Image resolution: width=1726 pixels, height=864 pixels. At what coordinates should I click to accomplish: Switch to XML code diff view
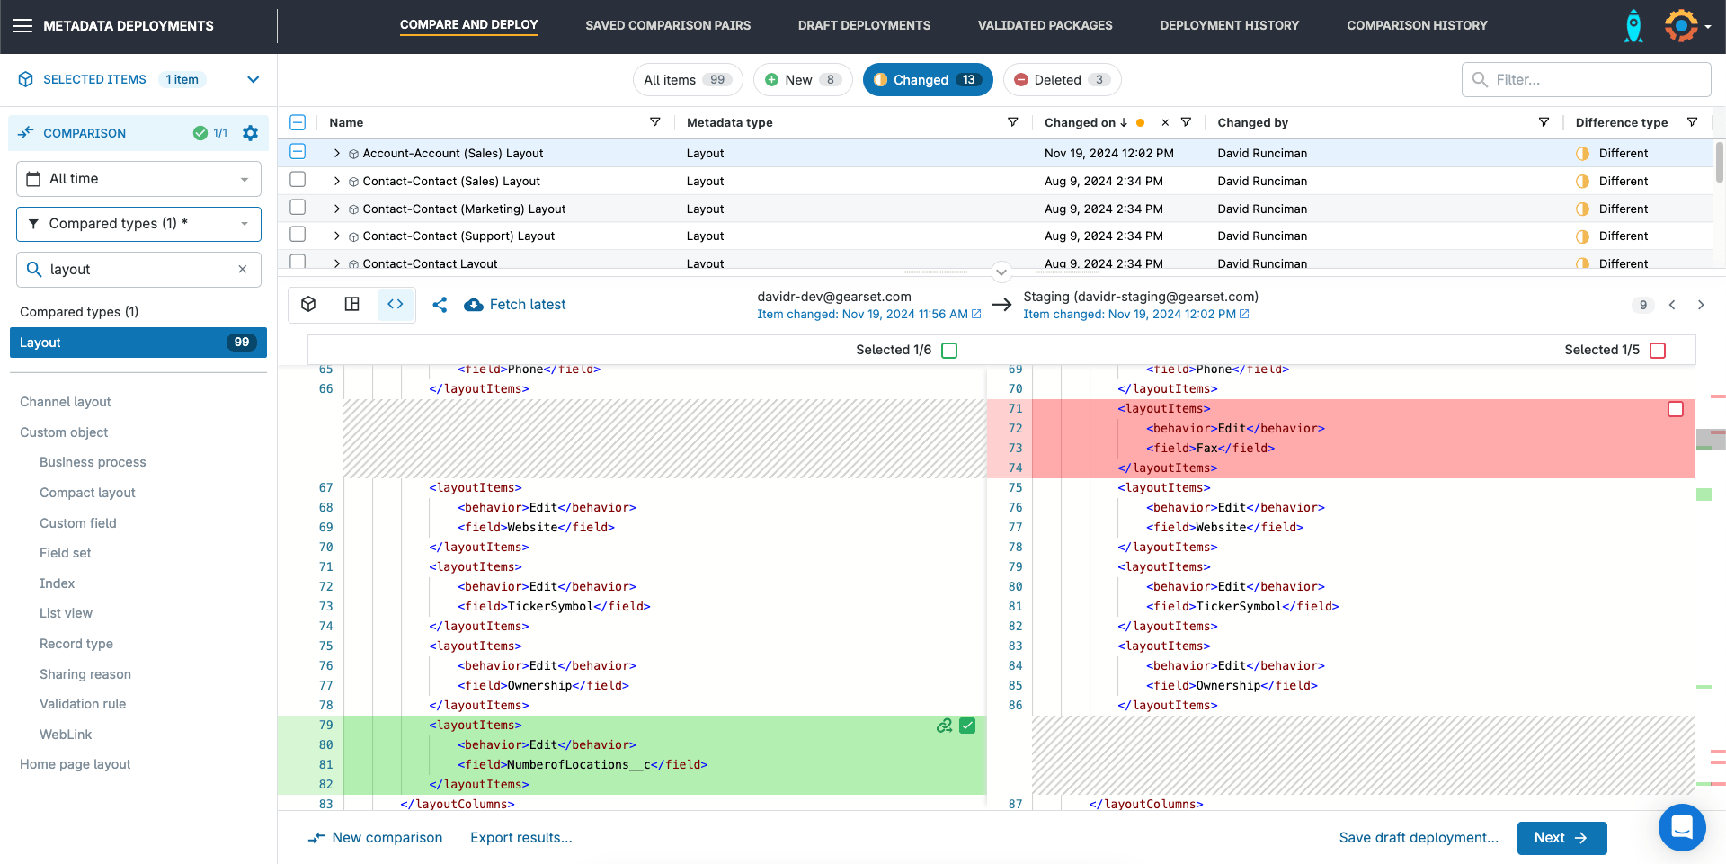click(396, 305)
